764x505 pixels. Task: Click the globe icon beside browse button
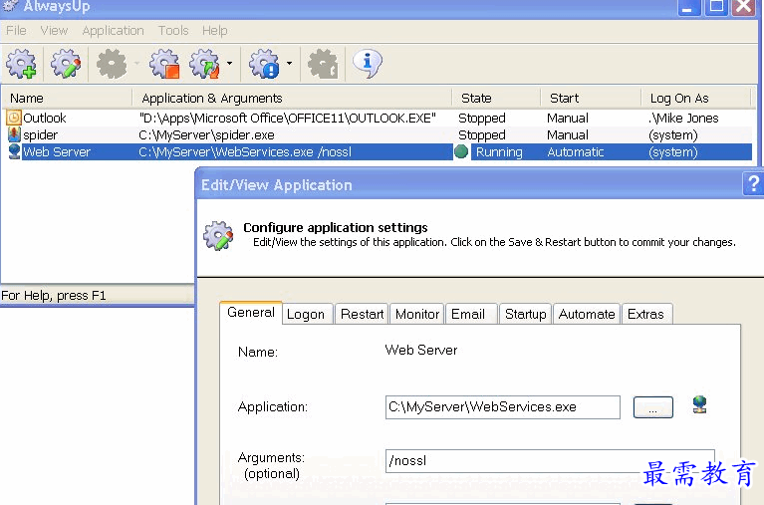coord(699,405)
